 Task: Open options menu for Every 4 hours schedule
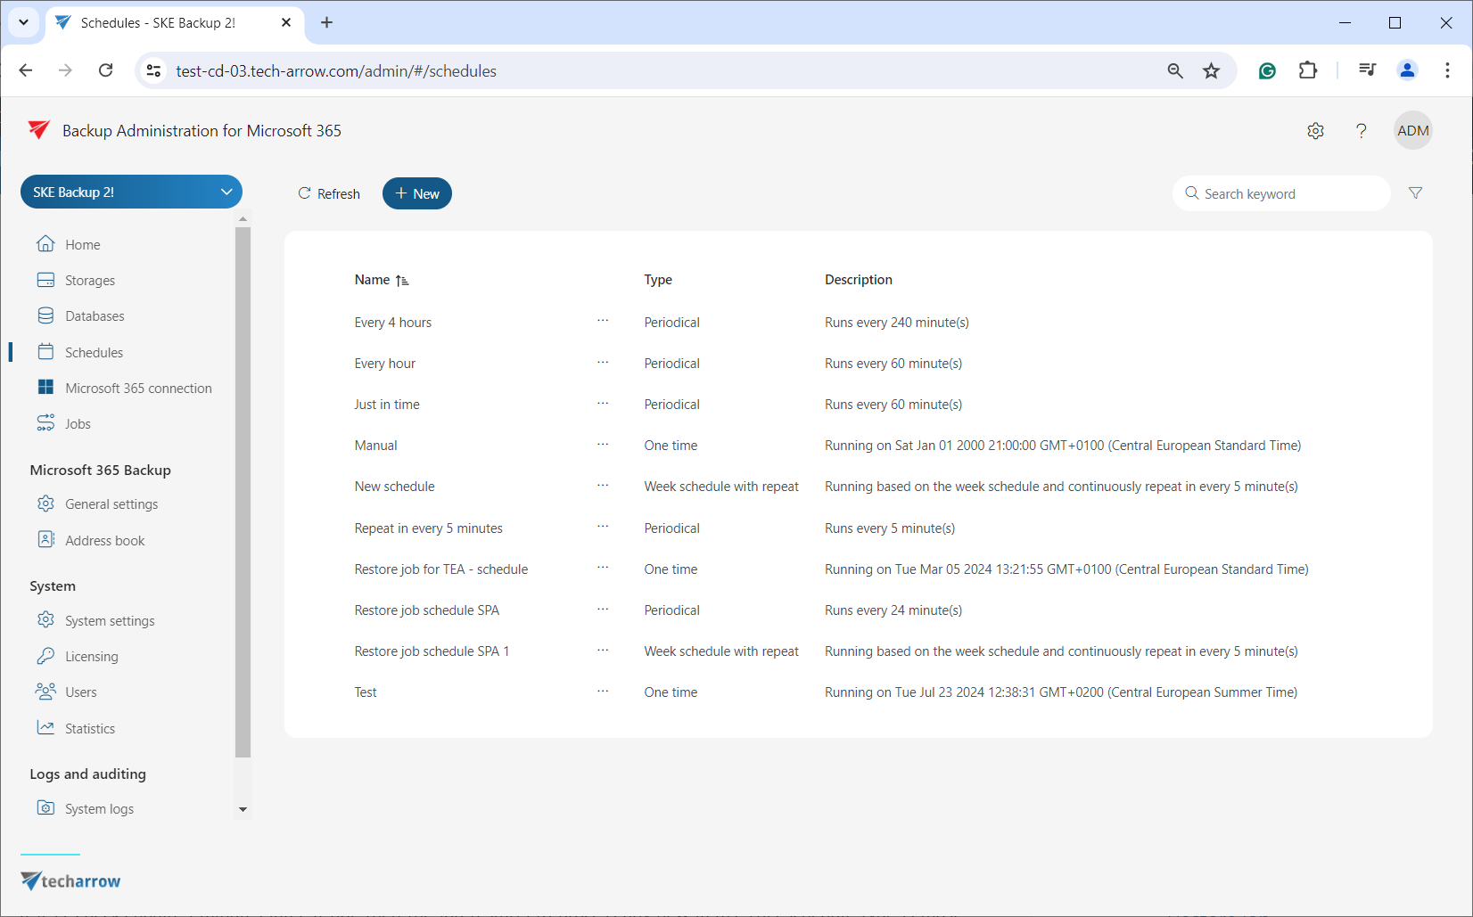603,321
